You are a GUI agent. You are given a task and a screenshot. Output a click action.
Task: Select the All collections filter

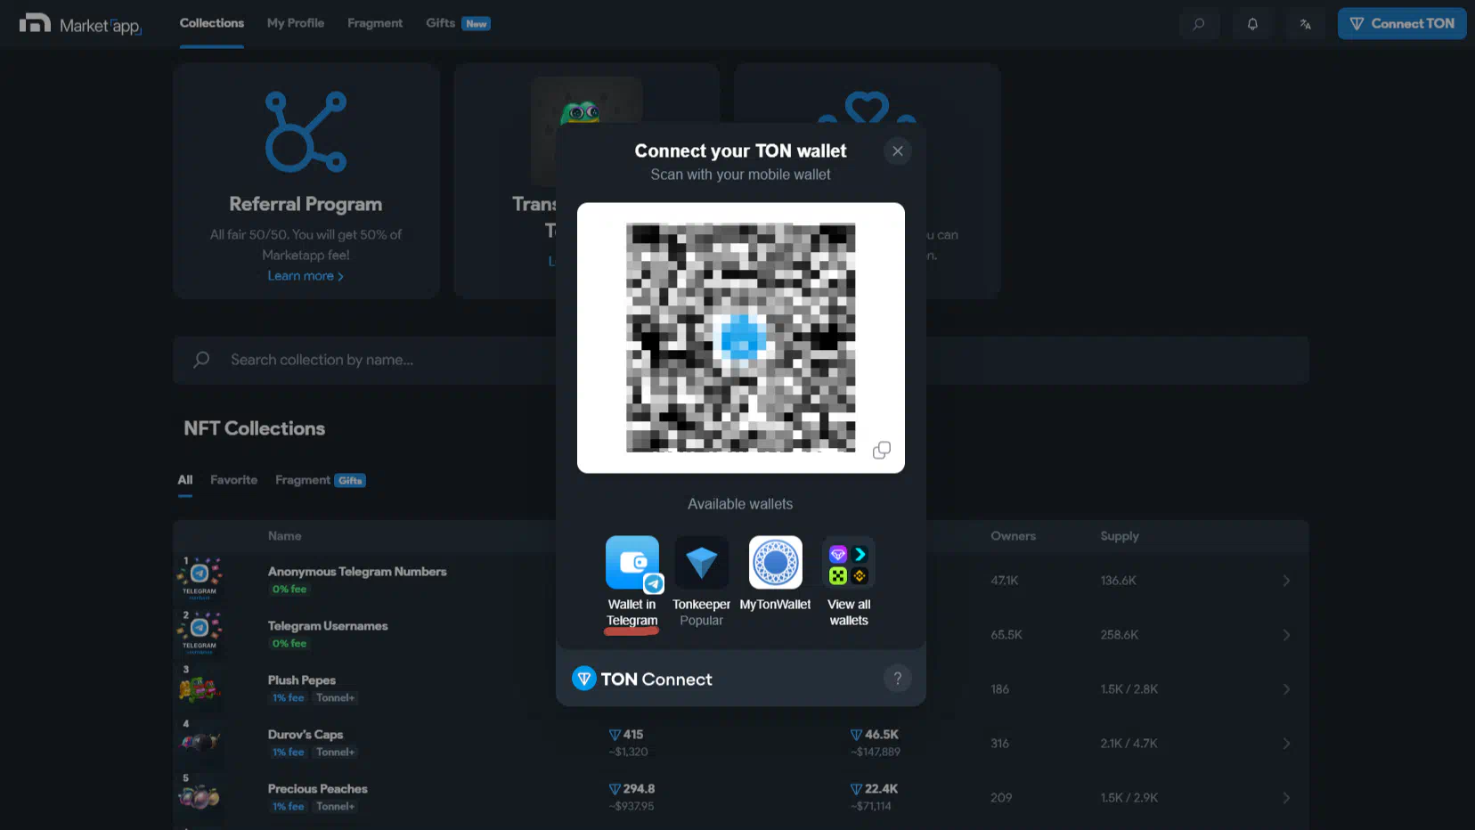tap(185, 480)
